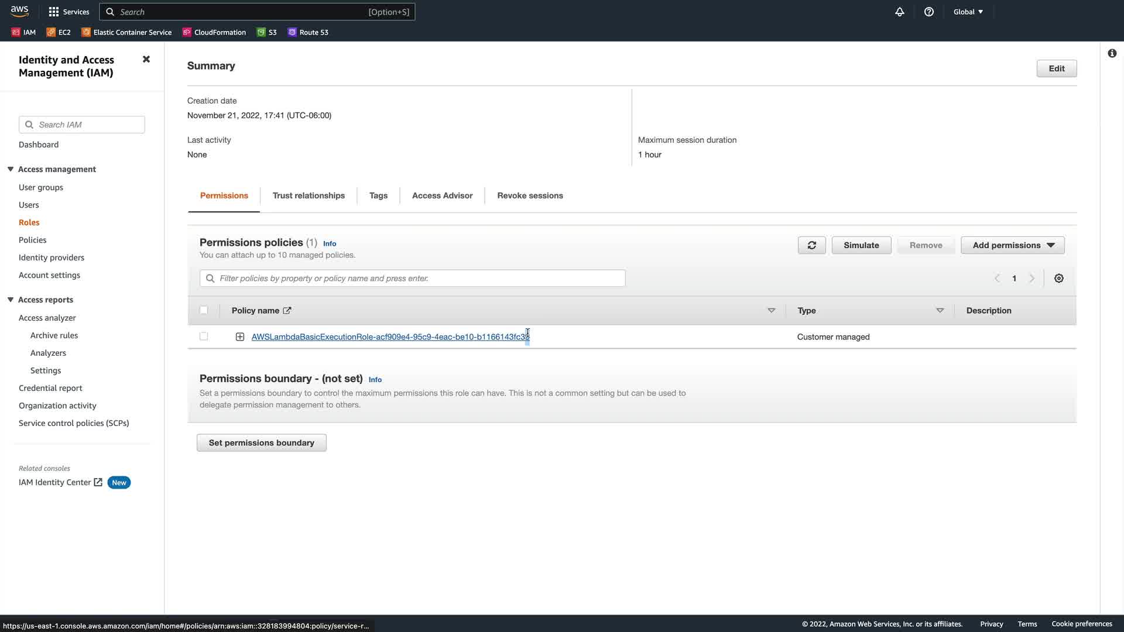Expand the AWSLambdaBasicExecutionRole policy details
Screen dimensions: 1124x632
240,336
